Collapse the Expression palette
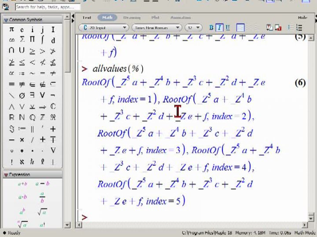 pyautogui.click(x=6, y=175)
